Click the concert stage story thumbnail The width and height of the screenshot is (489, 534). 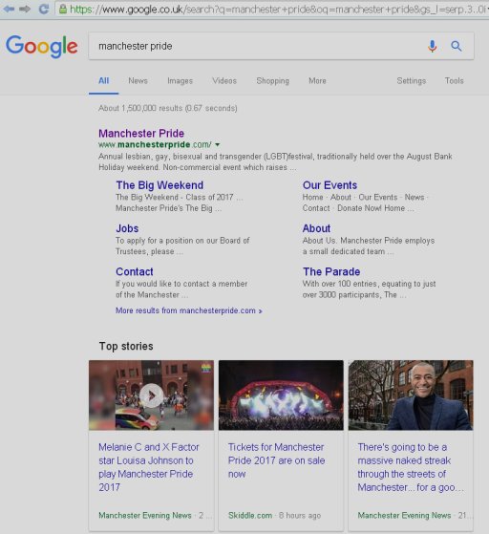tap(281, 395)
